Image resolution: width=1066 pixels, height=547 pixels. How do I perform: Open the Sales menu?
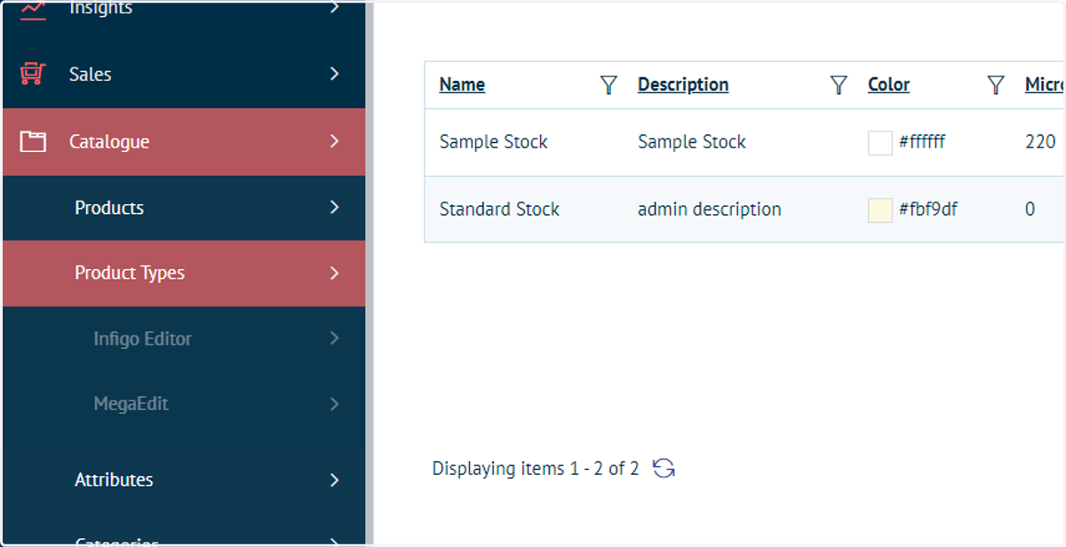184,74
